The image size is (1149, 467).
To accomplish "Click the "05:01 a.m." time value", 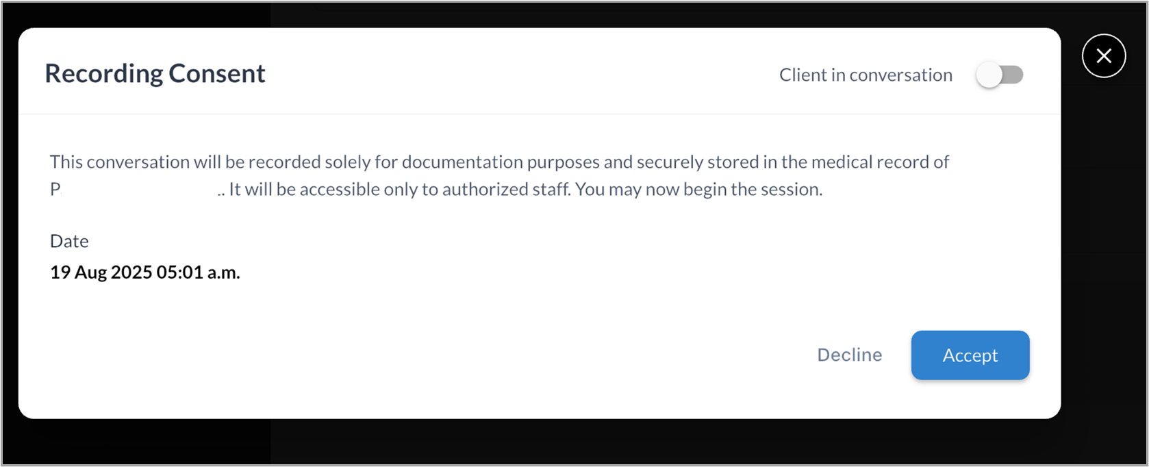I will coord(198,273).
